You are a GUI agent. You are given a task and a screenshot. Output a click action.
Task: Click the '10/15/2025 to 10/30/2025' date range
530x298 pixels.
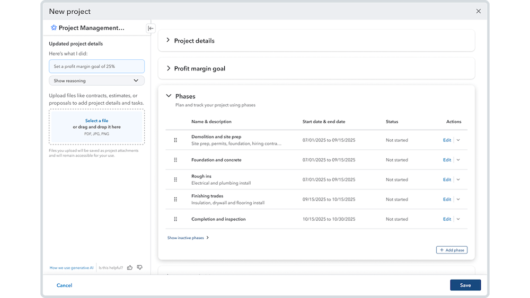tap(329, 219)
